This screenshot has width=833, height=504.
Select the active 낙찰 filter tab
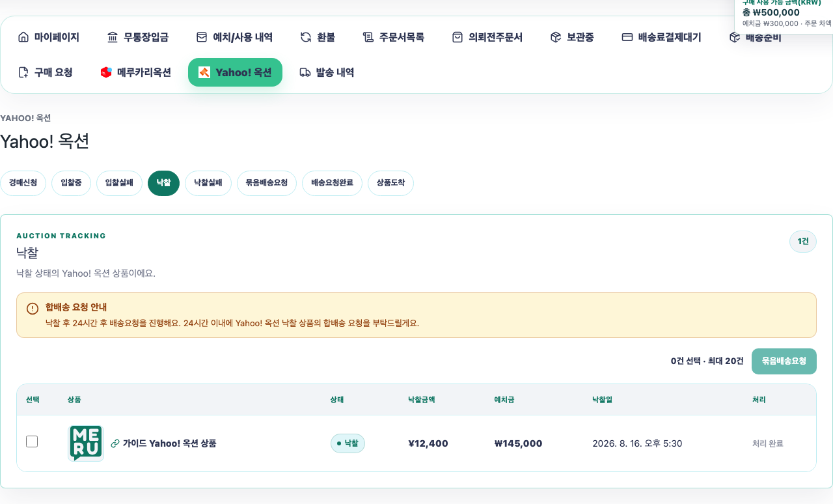[163, 183]
